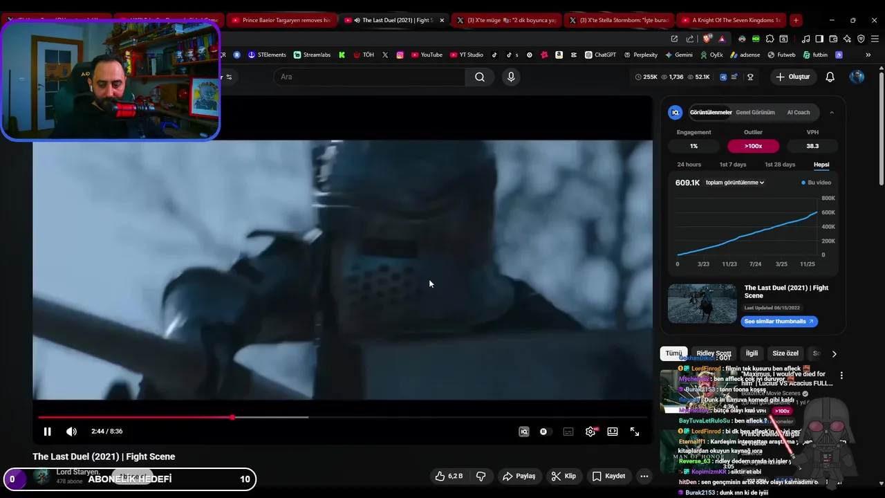Viewport: 885px width, 498px height.
Task: Open the Gemini bookmark
Action: tap(678, 55)
